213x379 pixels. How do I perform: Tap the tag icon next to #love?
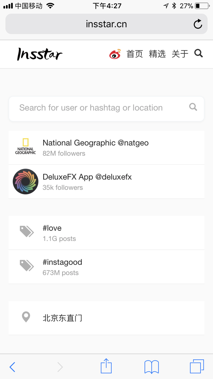[27, 232]
